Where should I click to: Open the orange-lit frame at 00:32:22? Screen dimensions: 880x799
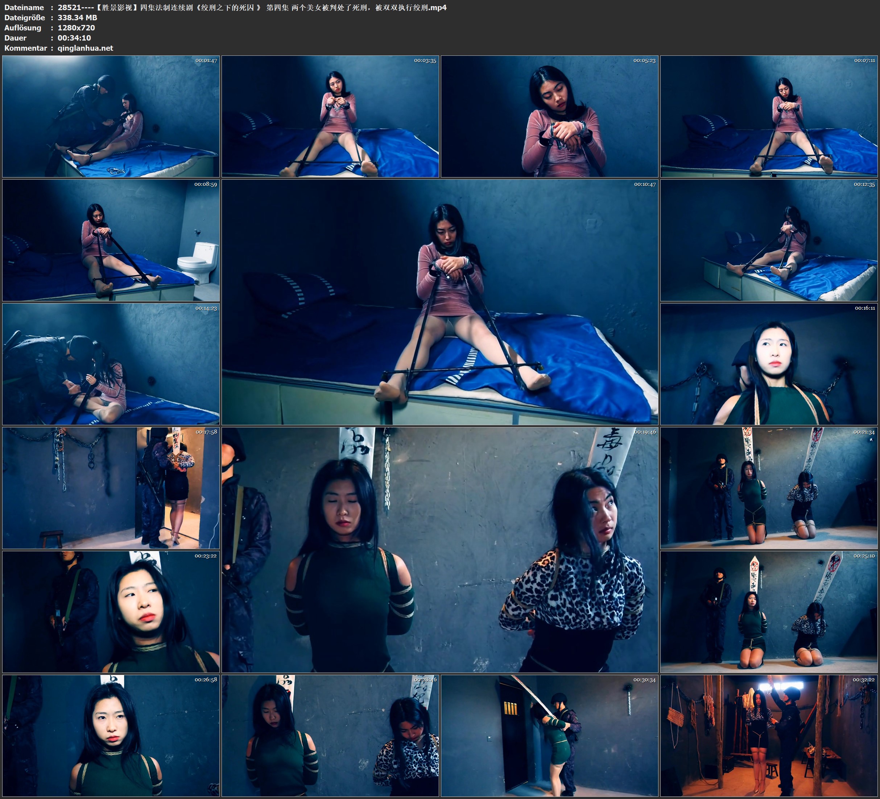pos(769,735)
